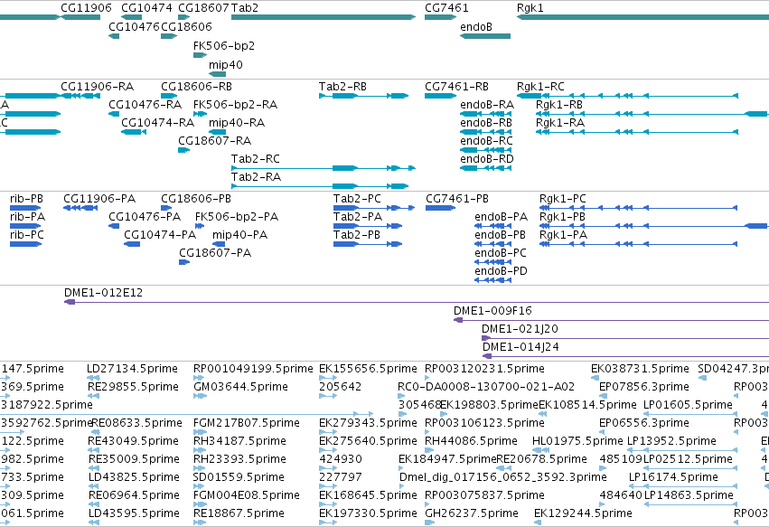This screenshot has width=769, height=527.
Task: Click the CG7461-PB protein label
Action: [457, 199]
